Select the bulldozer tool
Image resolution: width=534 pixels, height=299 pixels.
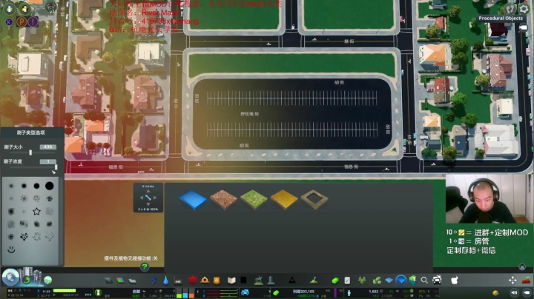tap(526, 280)
